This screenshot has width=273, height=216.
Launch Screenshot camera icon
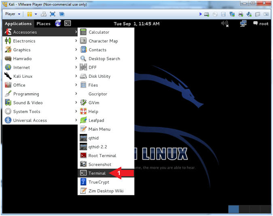(83, 164)
